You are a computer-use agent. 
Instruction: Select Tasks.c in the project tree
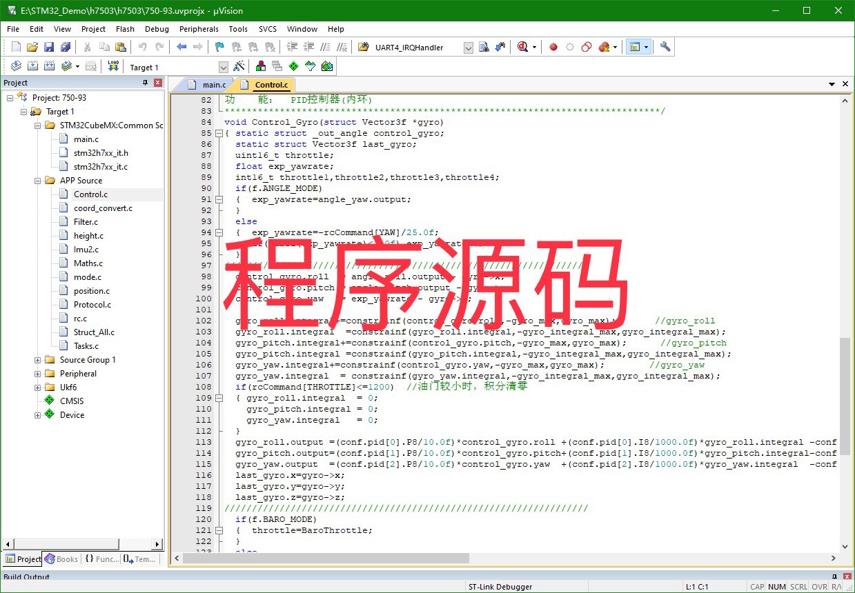click(86, 346)
